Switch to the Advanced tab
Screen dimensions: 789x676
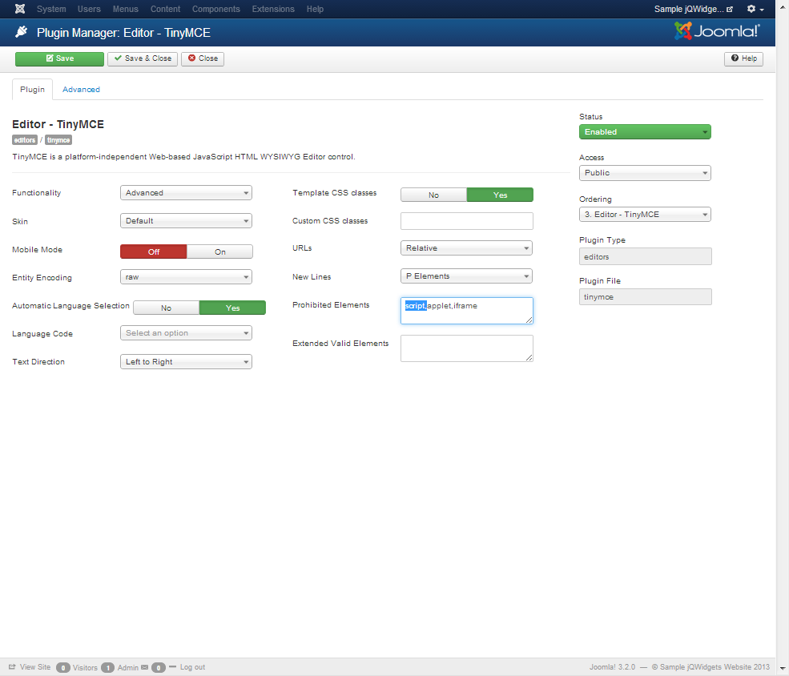click(x=81, y=90)
